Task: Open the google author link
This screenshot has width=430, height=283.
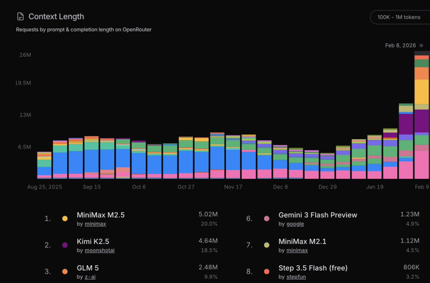Action: click(295, 224)
